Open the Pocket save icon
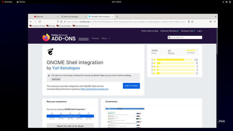 tap(211, 22)
